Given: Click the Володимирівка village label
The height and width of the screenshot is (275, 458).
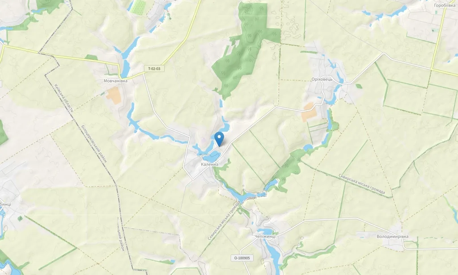Looking at the screenshot, I should tap(393, 237).
